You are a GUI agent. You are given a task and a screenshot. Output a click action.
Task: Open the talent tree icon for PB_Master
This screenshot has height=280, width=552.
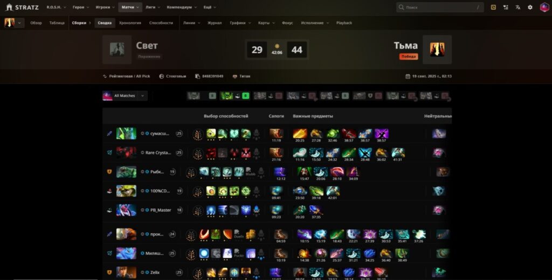pyautogui.click(x=198, y=210)
